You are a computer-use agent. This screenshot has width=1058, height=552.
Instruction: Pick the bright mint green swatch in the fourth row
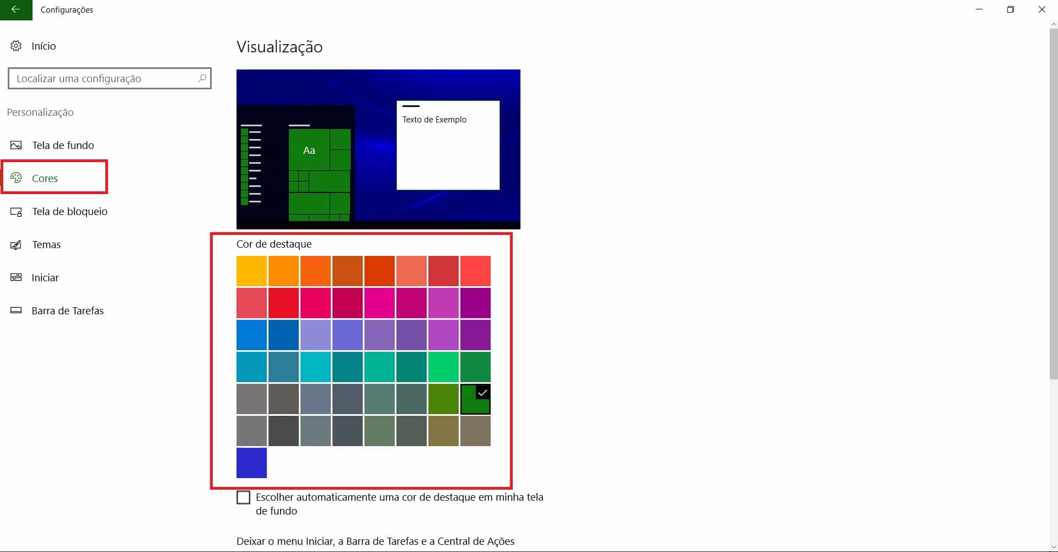(443, 367)
